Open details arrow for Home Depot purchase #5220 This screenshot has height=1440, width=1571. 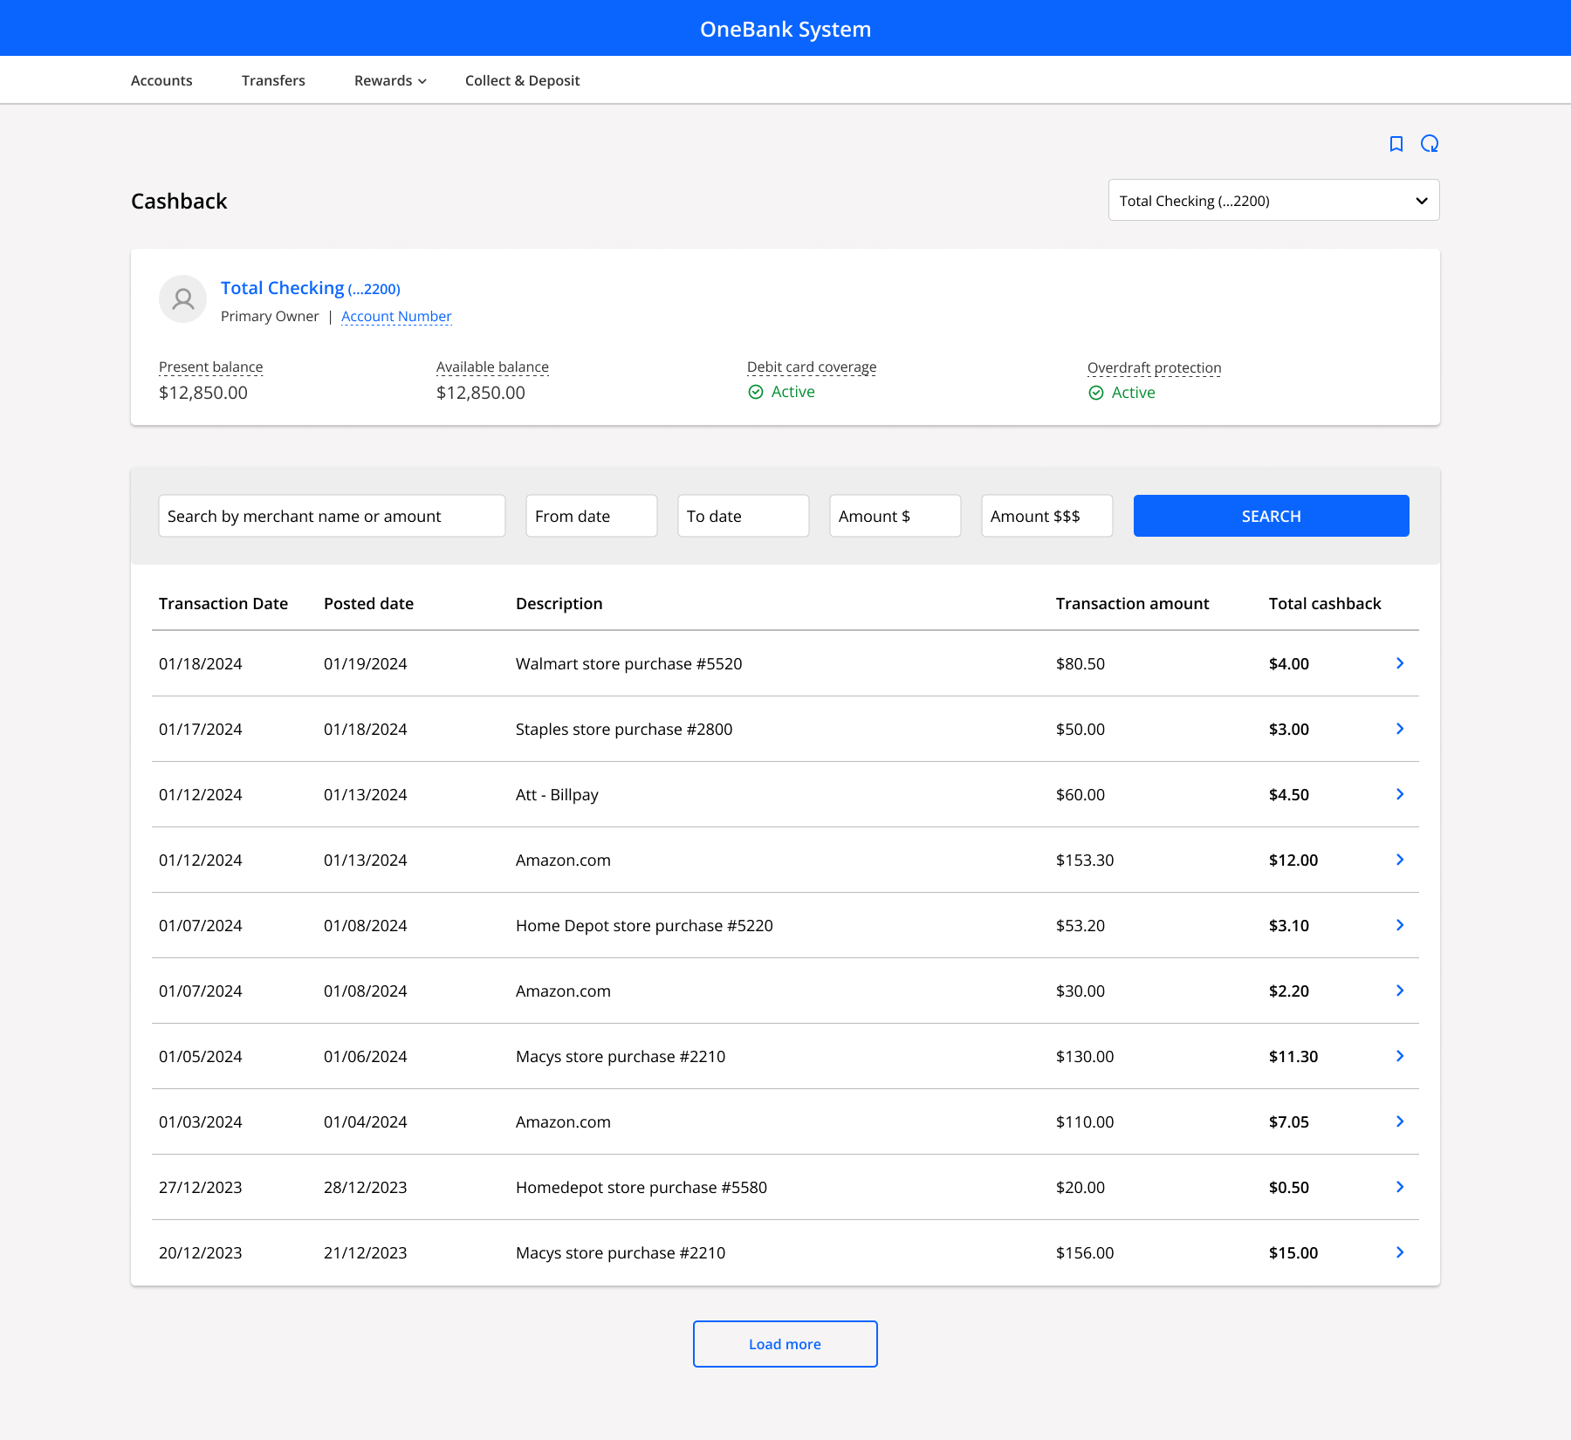[x=1400, y=925]
